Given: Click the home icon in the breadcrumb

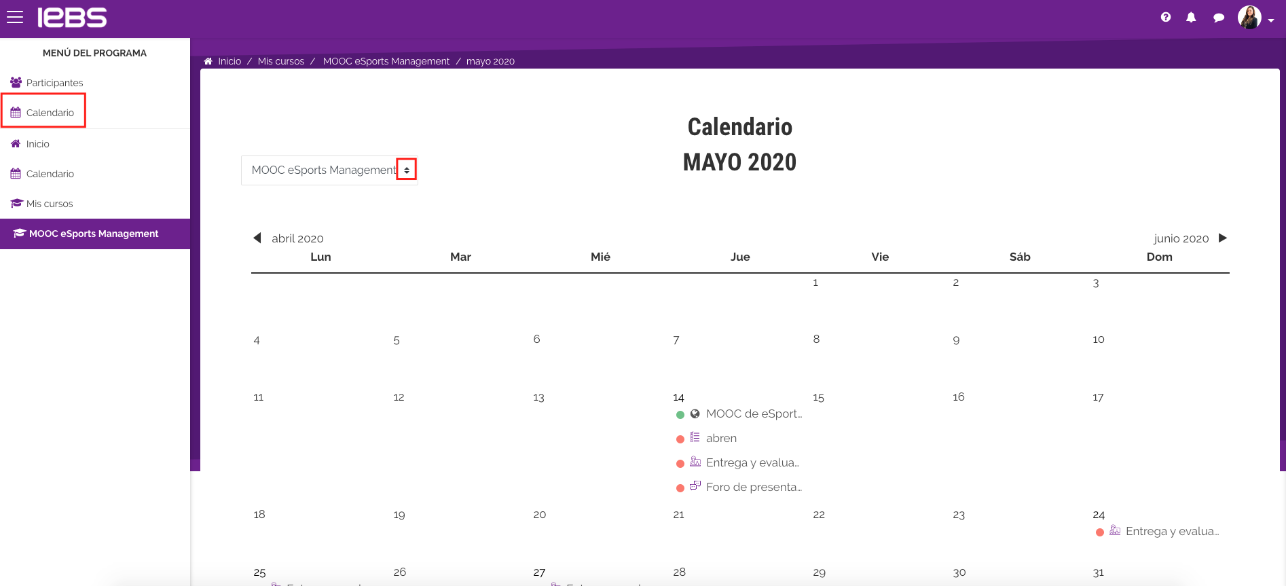Looking at the screenshot, I should point(208,61).
